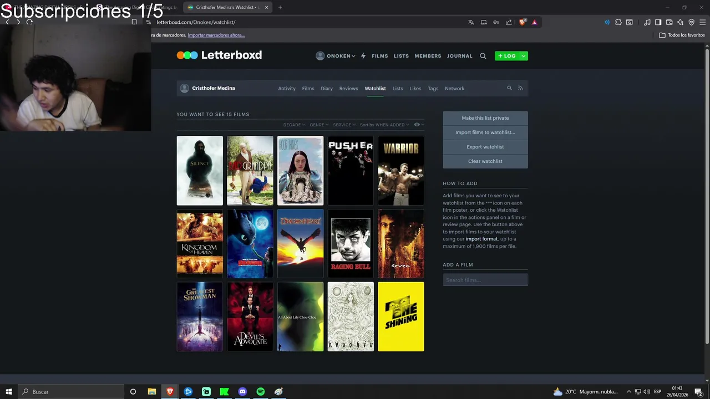Open the Activity profile tab
Screen dimensions: 710x399
click(x=287, y=89)
